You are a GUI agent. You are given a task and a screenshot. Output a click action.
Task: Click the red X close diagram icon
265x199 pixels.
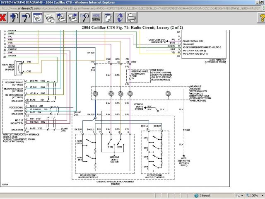tap(3, 17)
